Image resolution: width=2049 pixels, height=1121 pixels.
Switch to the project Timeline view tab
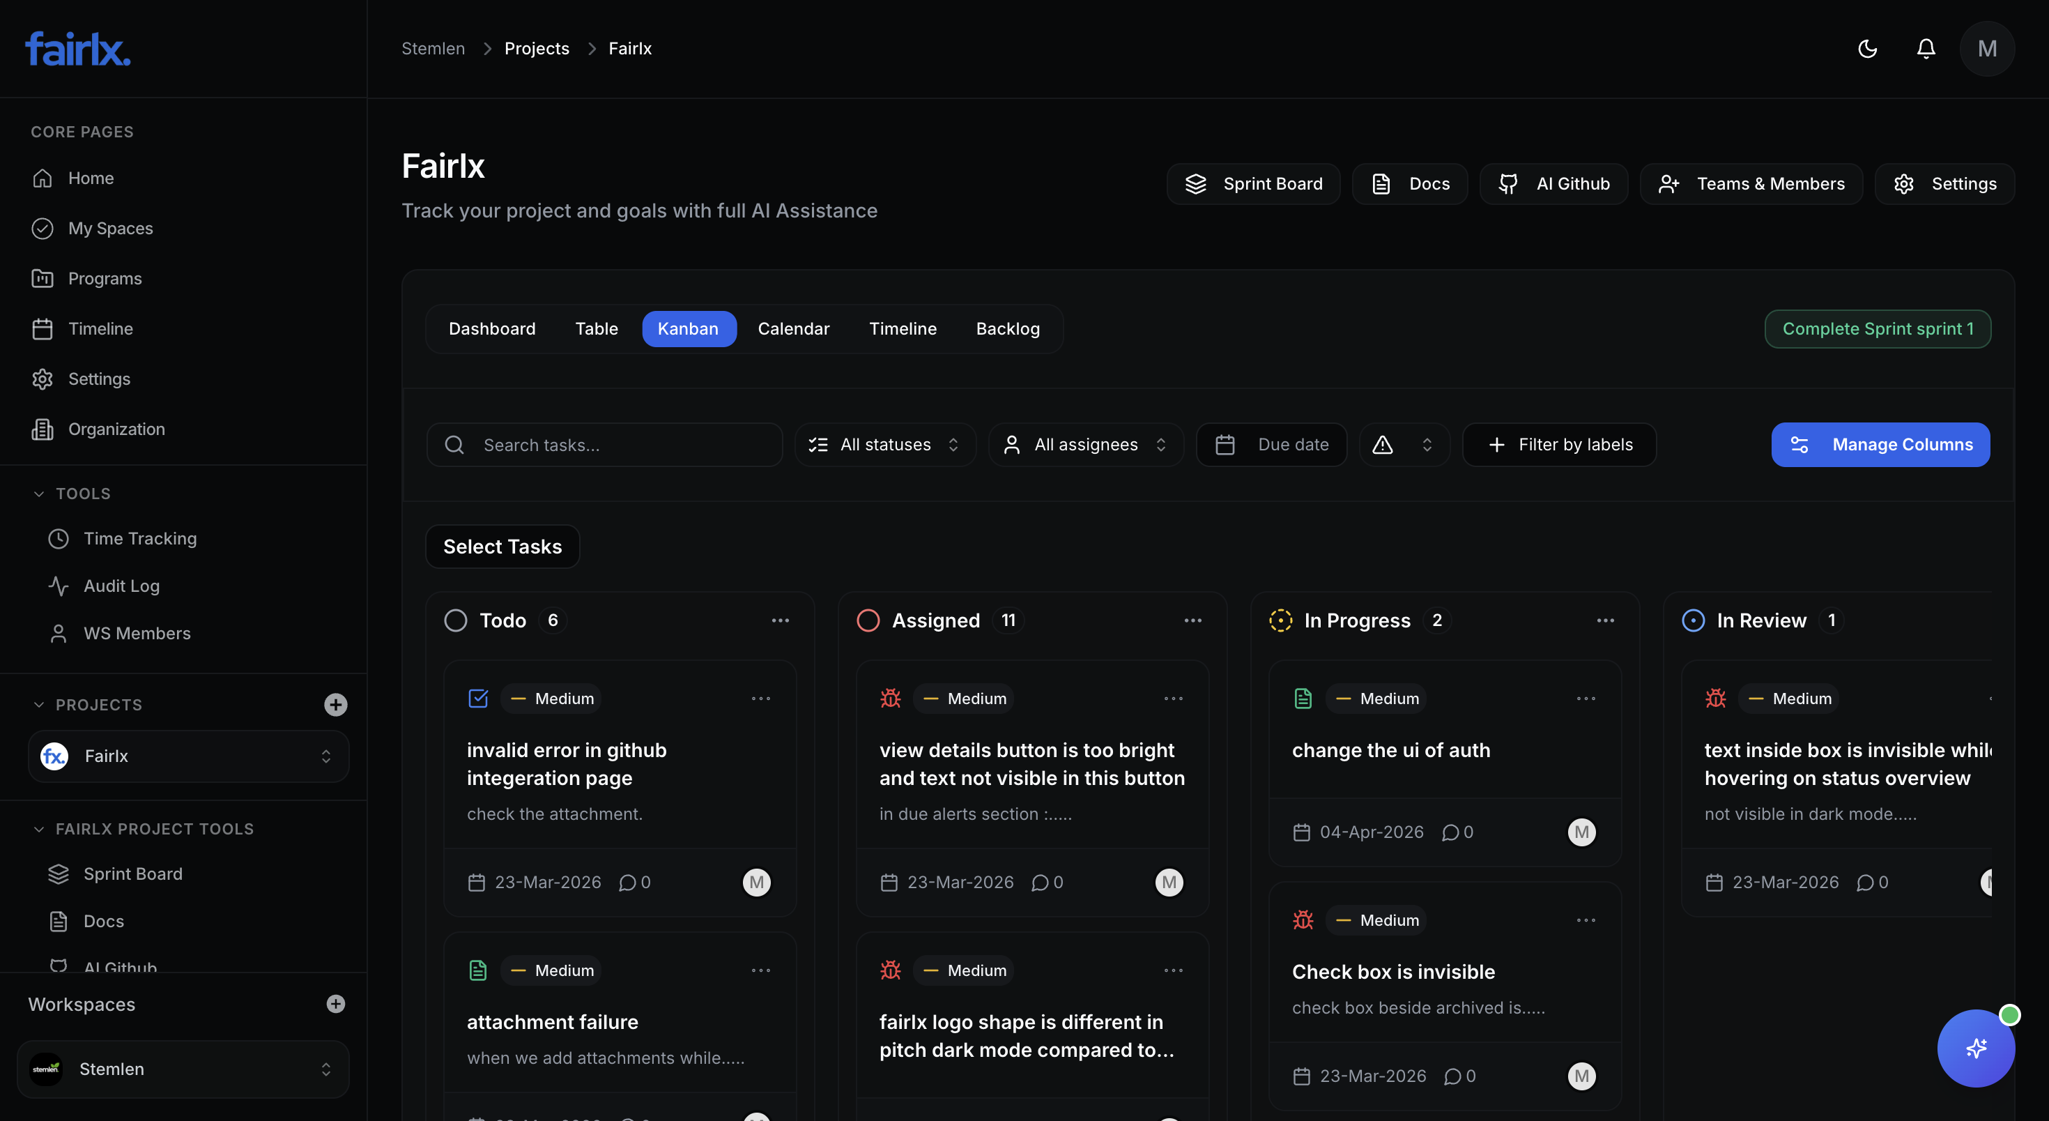coord(903,328)
